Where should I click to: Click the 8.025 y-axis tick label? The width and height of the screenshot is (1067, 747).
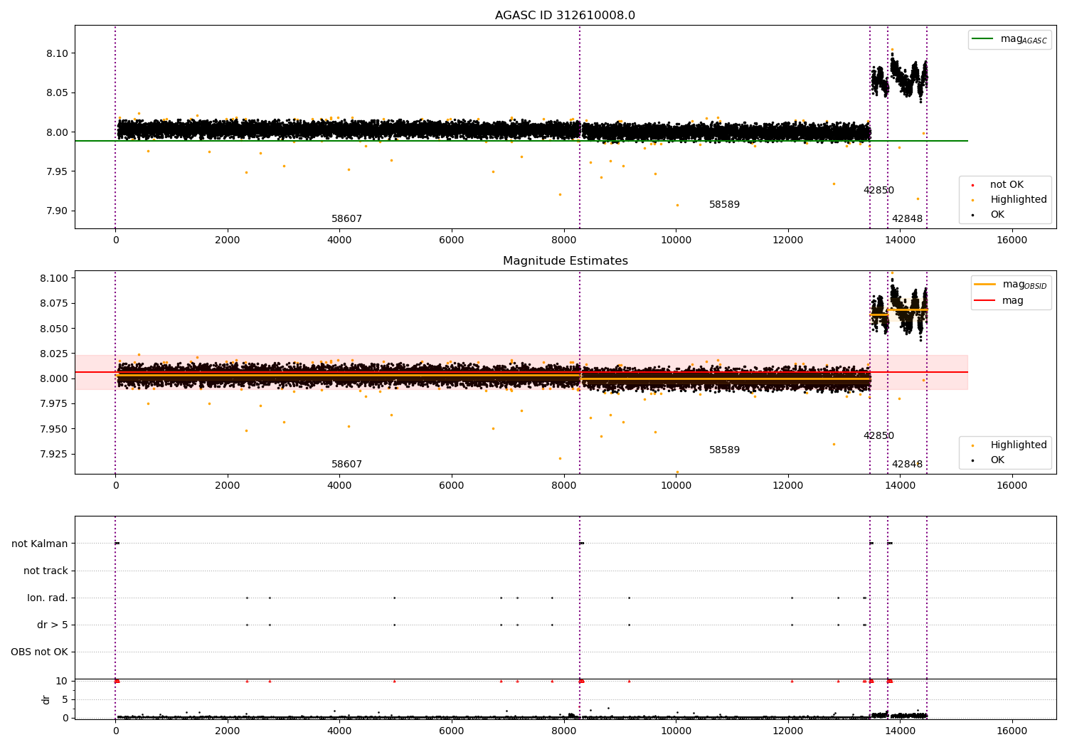click(54, 354)
